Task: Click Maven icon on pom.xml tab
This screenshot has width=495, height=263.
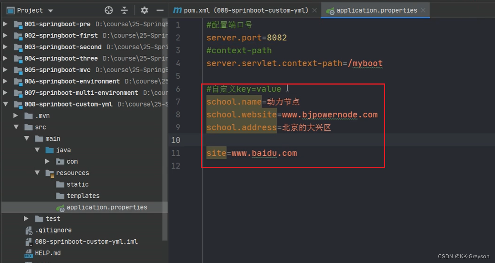Action: pos(177,10)
